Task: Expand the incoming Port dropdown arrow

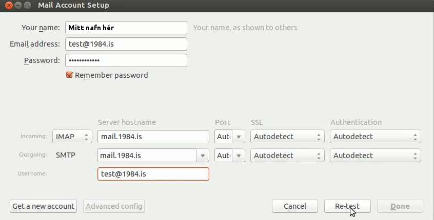Action: point(239,137)
